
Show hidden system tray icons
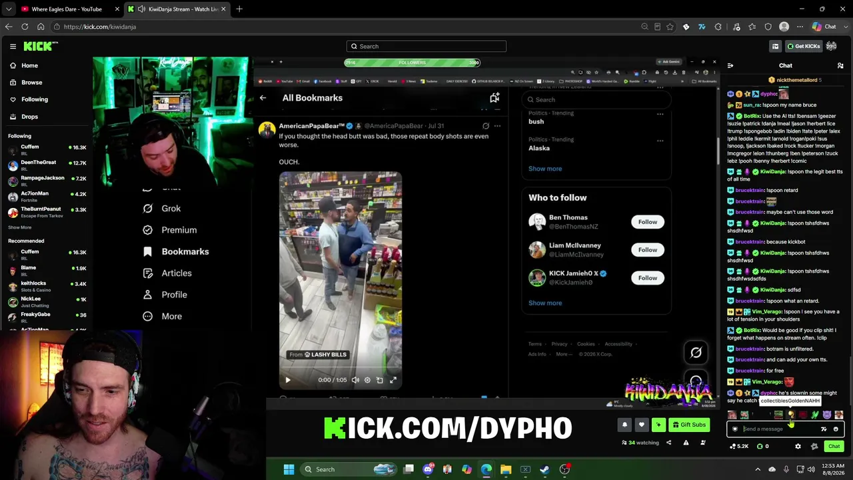(x=758, y=469)
